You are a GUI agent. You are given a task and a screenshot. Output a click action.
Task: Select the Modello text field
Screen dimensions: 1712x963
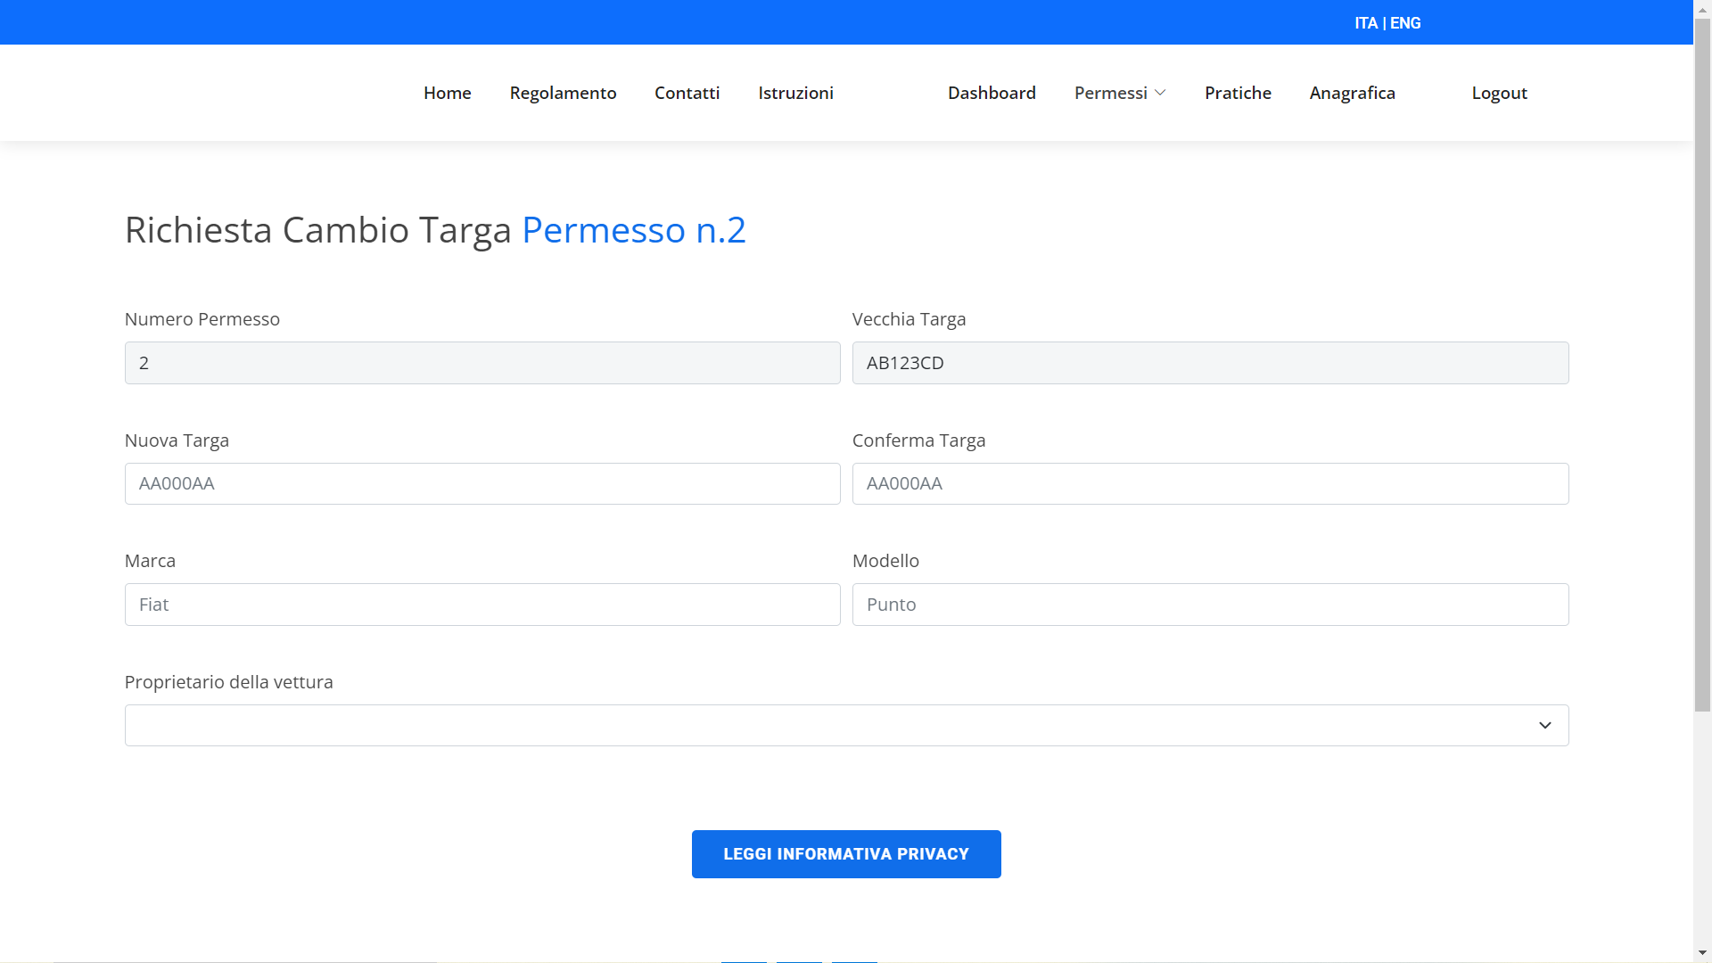click(1210, 605)
